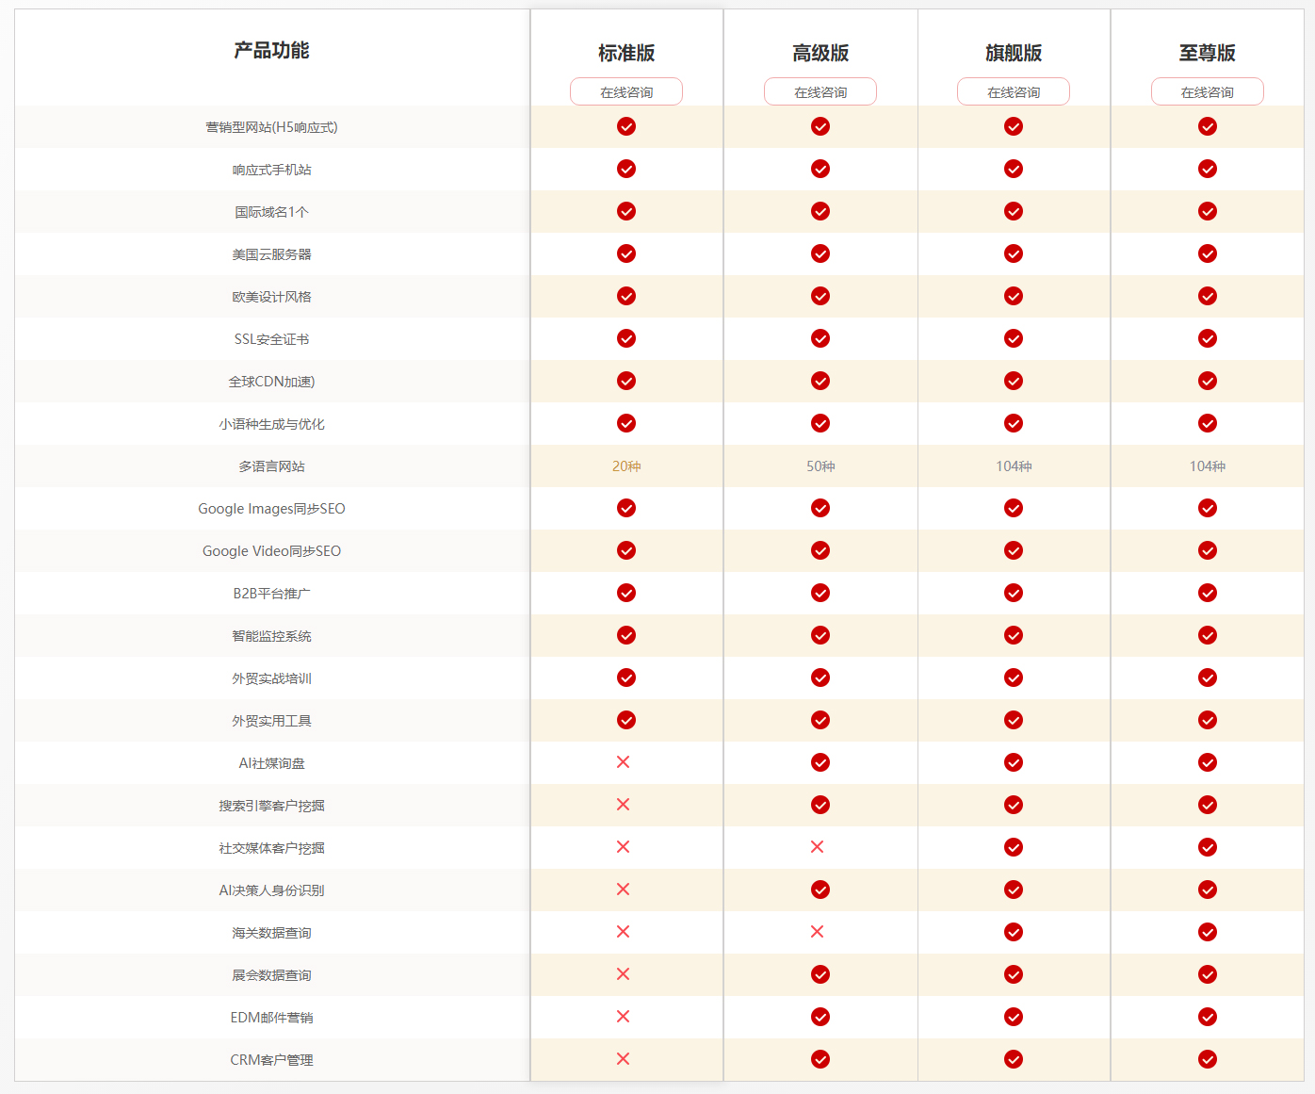Click 高级版 red cross for 海关数据查询

coord(817,932)
